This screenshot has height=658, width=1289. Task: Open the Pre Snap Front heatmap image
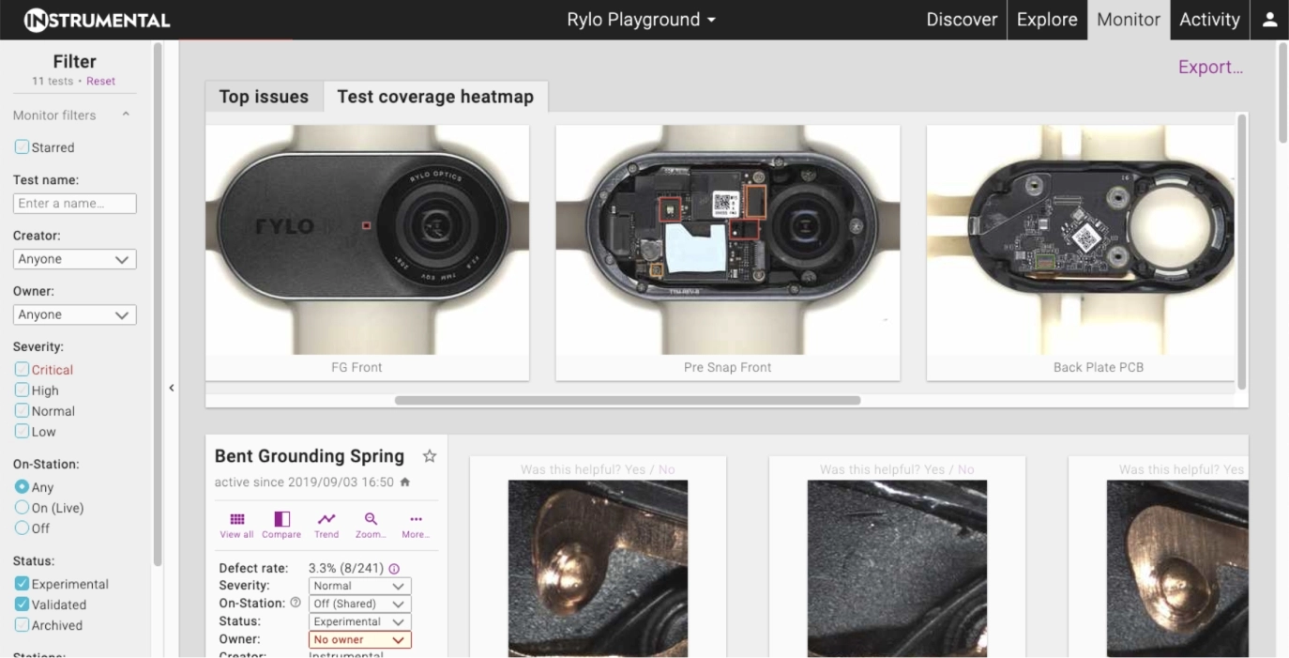click(728, 240)
